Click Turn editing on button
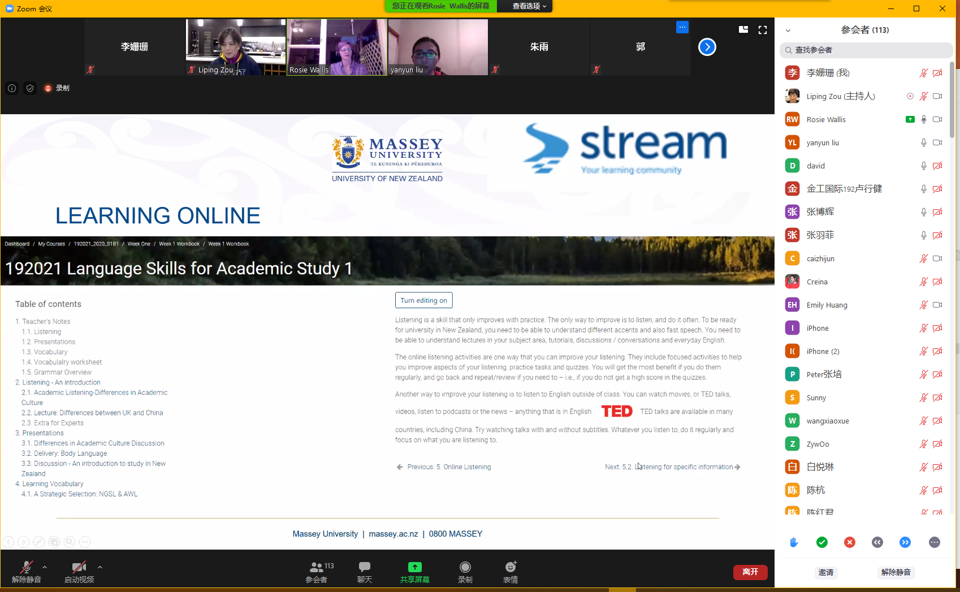 point(424,300)
